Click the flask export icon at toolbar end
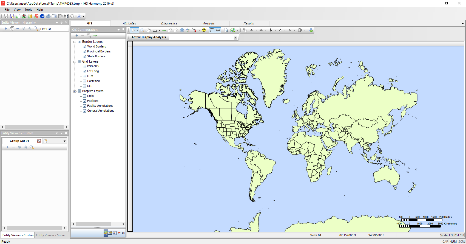This screenshot has height=244, width=466. pos(311,30)
